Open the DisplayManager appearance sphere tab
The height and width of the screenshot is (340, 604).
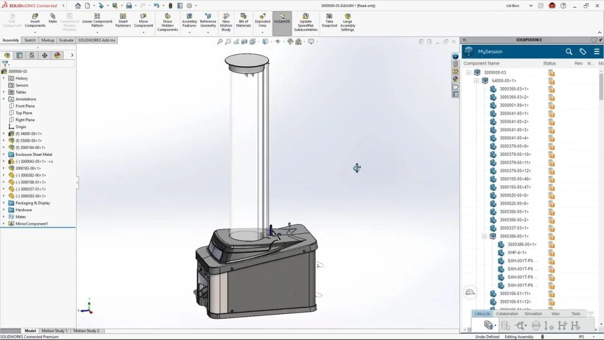point(57,55)
